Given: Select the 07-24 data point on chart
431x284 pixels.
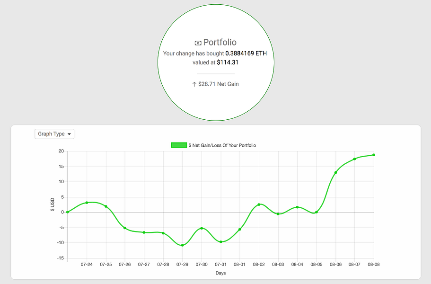Looking at the screenshot, I should point(87,203).
